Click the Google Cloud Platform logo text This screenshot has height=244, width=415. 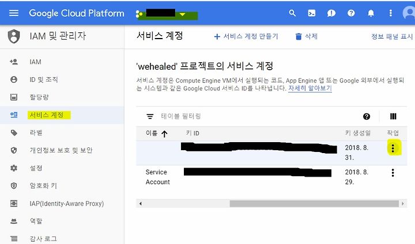pyautogui.click(x=77, y=13)
